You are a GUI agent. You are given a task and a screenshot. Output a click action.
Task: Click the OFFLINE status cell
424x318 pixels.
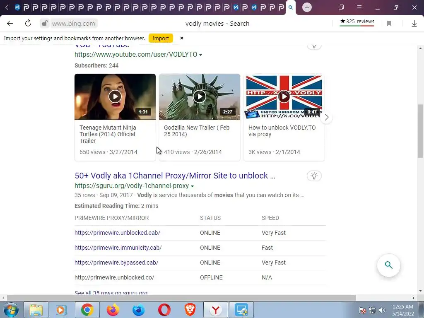tap(211, 277)
